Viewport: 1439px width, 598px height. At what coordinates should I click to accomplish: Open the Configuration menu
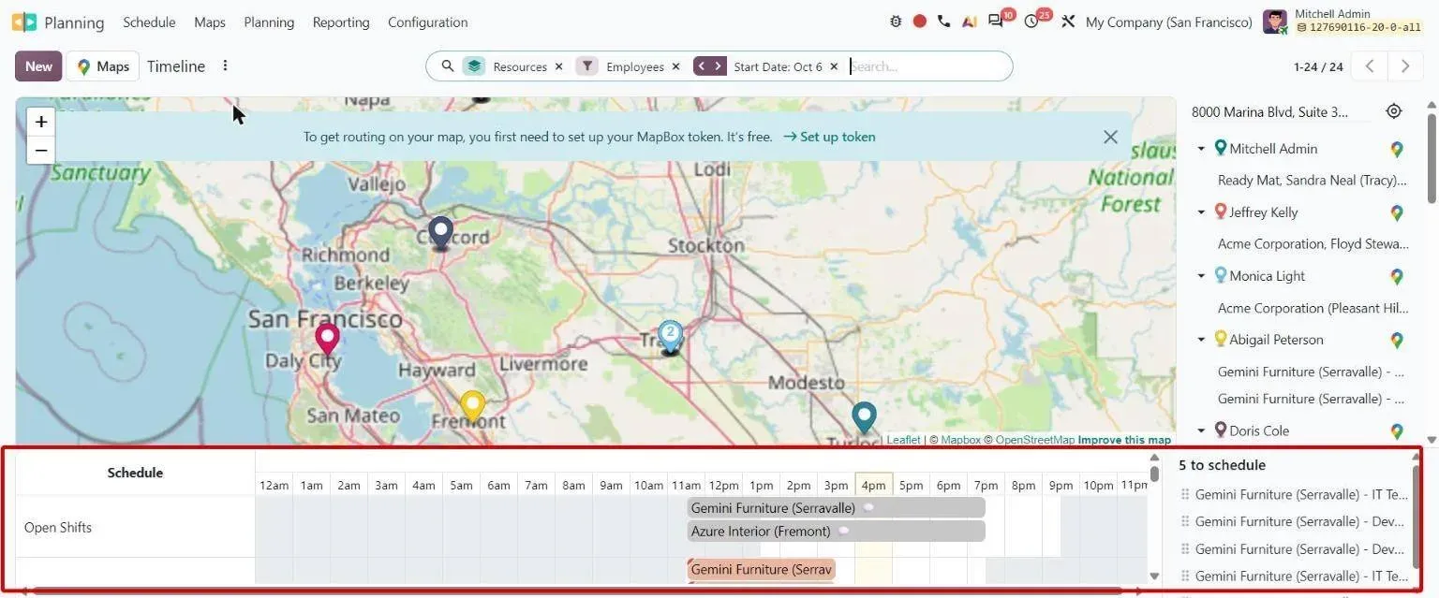(x=427, y=22)
